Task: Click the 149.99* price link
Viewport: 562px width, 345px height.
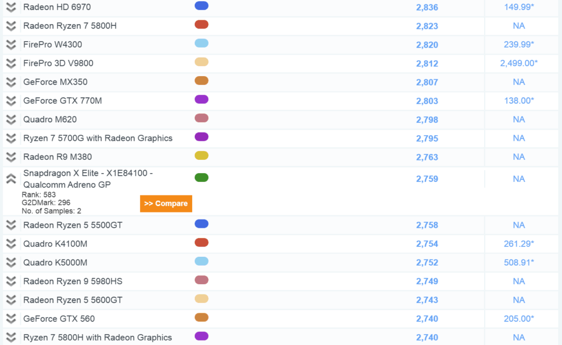Action: click(519, 7)
